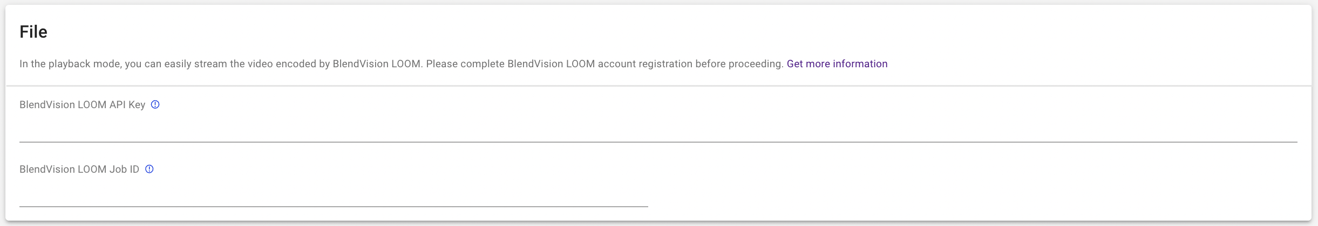This screenshot has width=1318, height=226.
Task: Place cursor in the Job ID text box
Action: coord(334,194)
